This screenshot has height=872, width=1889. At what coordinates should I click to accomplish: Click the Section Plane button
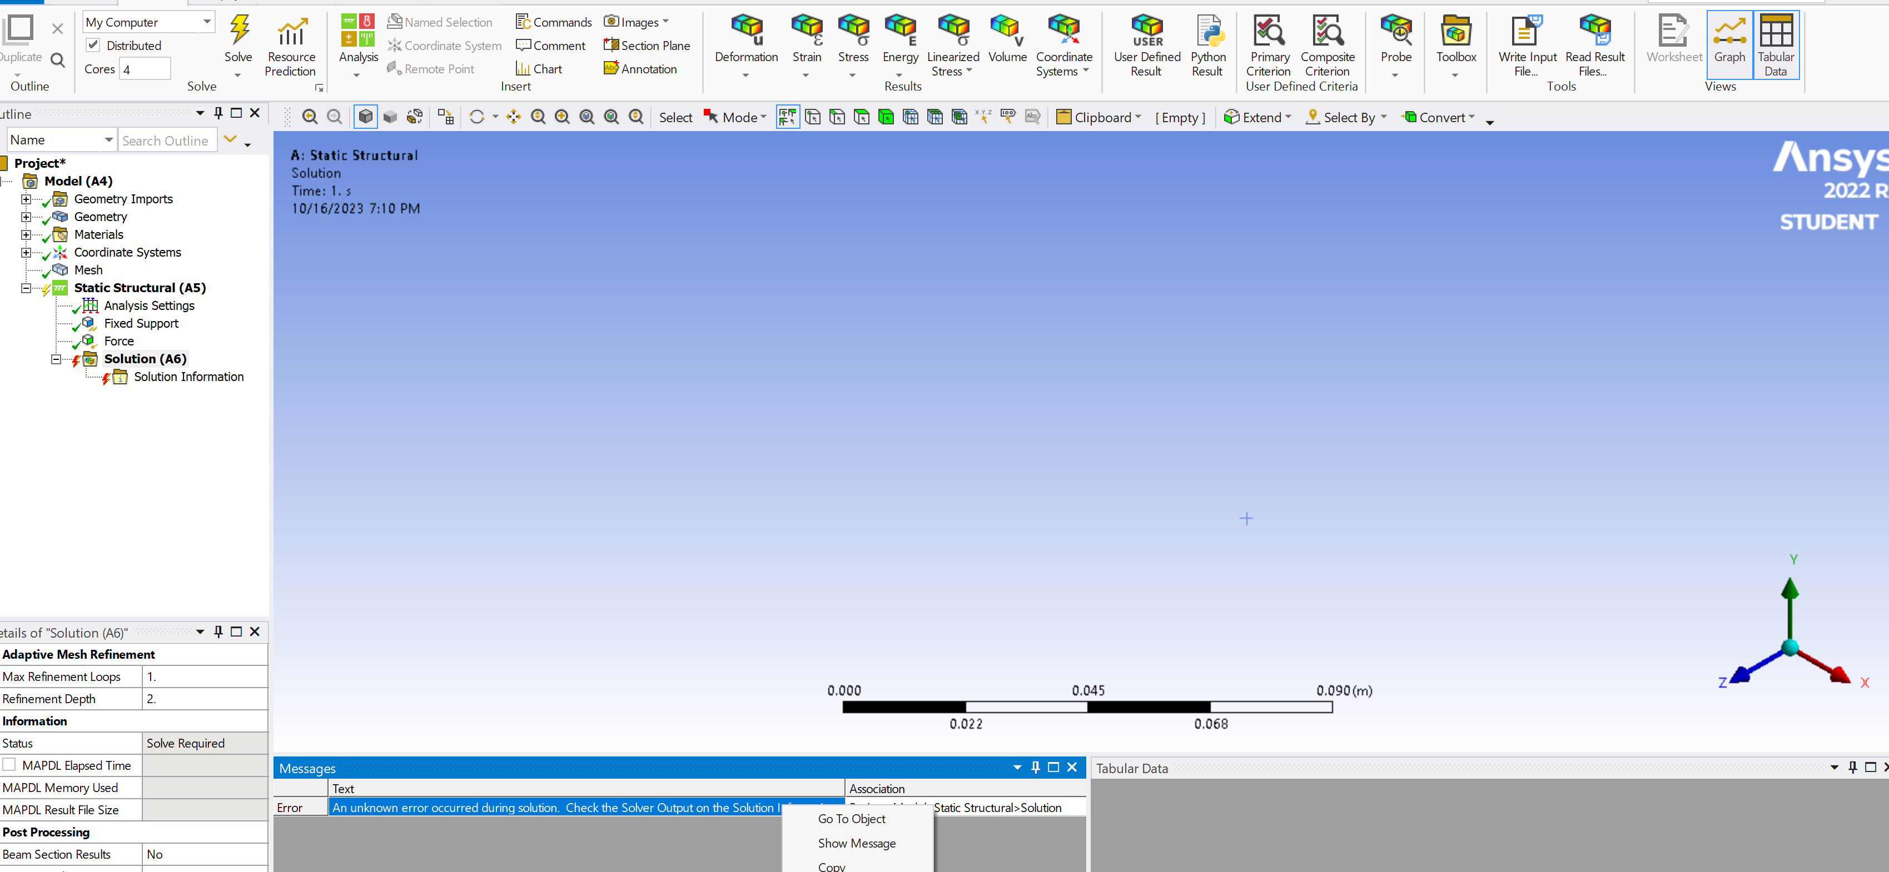pos(647,46)
